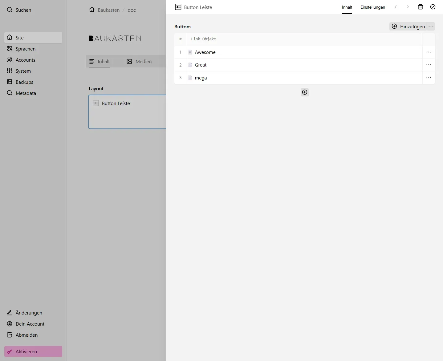This screenshot has height=361, width=443.
Task: Open Accounts from the sidebar
Action: point(25,60)
